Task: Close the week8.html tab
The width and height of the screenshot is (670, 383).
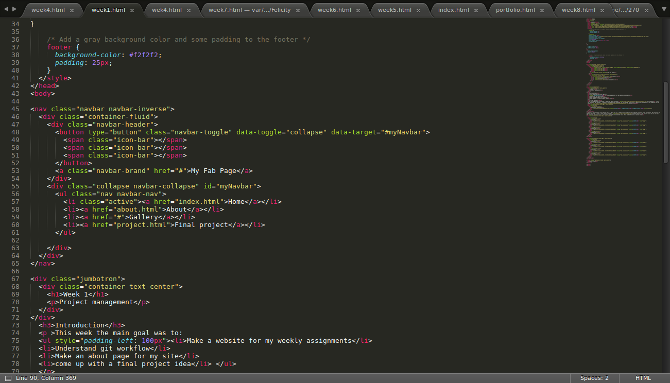Action: click(x=602, y=10)
